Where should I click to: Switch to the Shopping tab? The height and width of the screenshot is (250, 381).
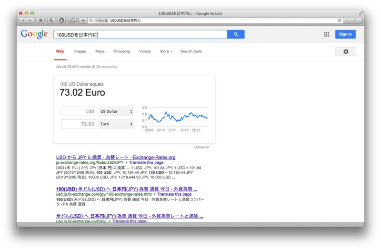pos(122,51)
